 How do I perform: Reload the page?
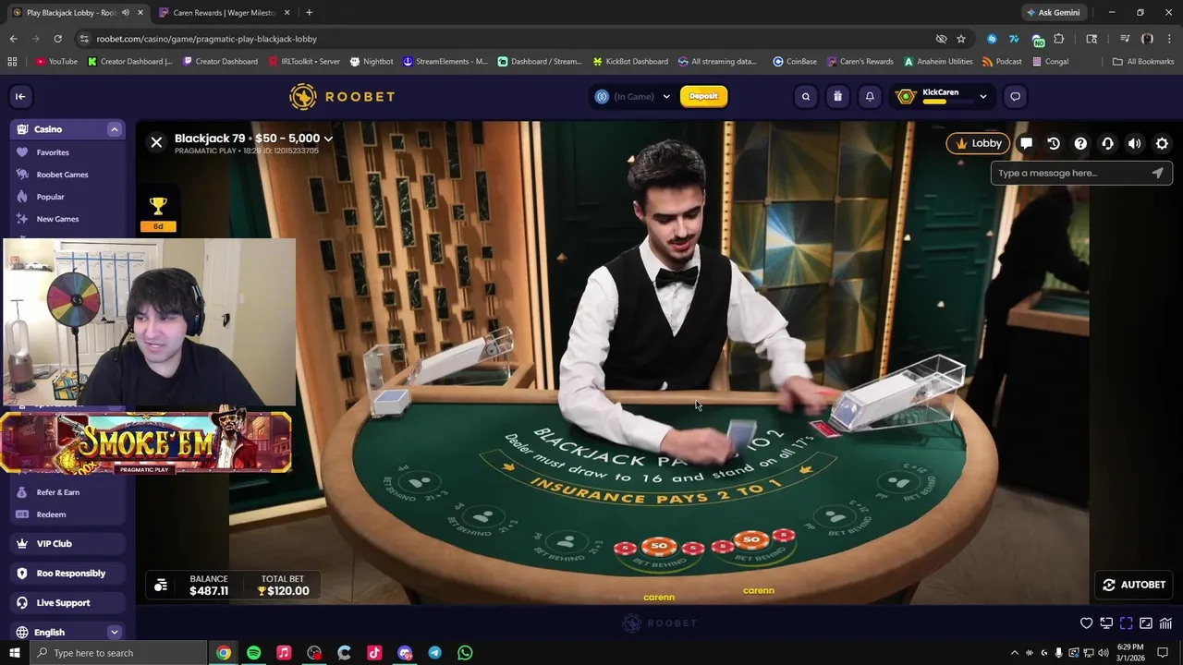57,39
